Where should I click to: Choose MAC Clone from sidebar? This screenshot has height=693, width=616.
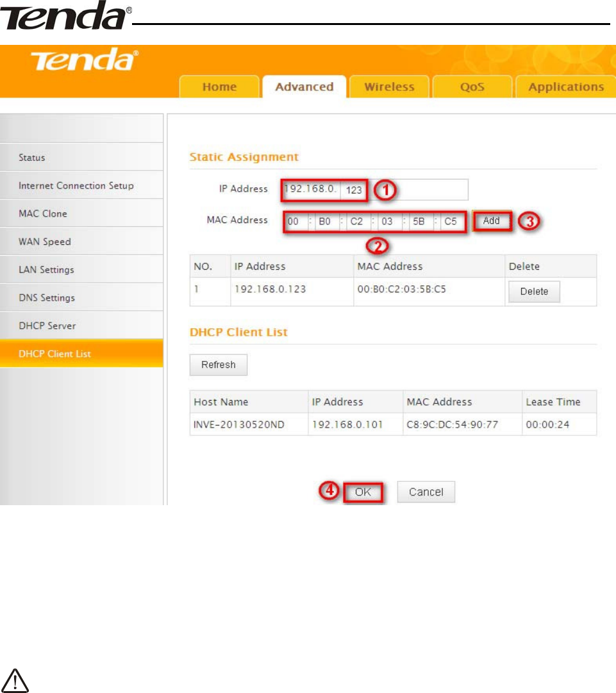coord(81,213)
